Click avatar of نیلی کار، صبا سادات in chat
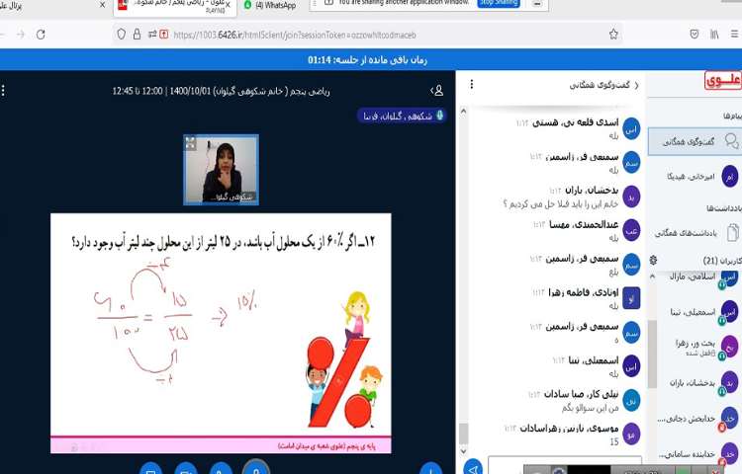 click(x=631, y=400)
